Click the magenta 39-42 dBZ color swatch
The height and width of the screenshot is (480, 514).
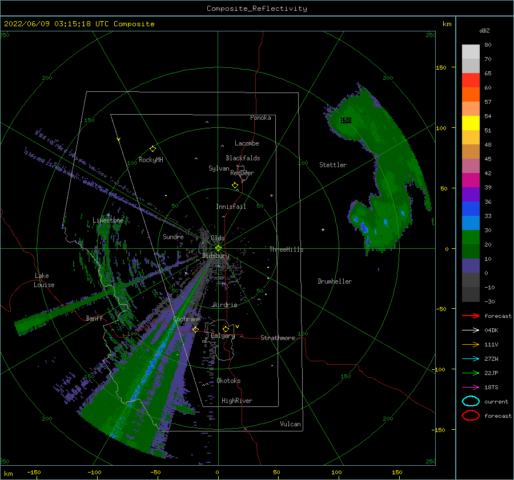[x=471, y=180]
